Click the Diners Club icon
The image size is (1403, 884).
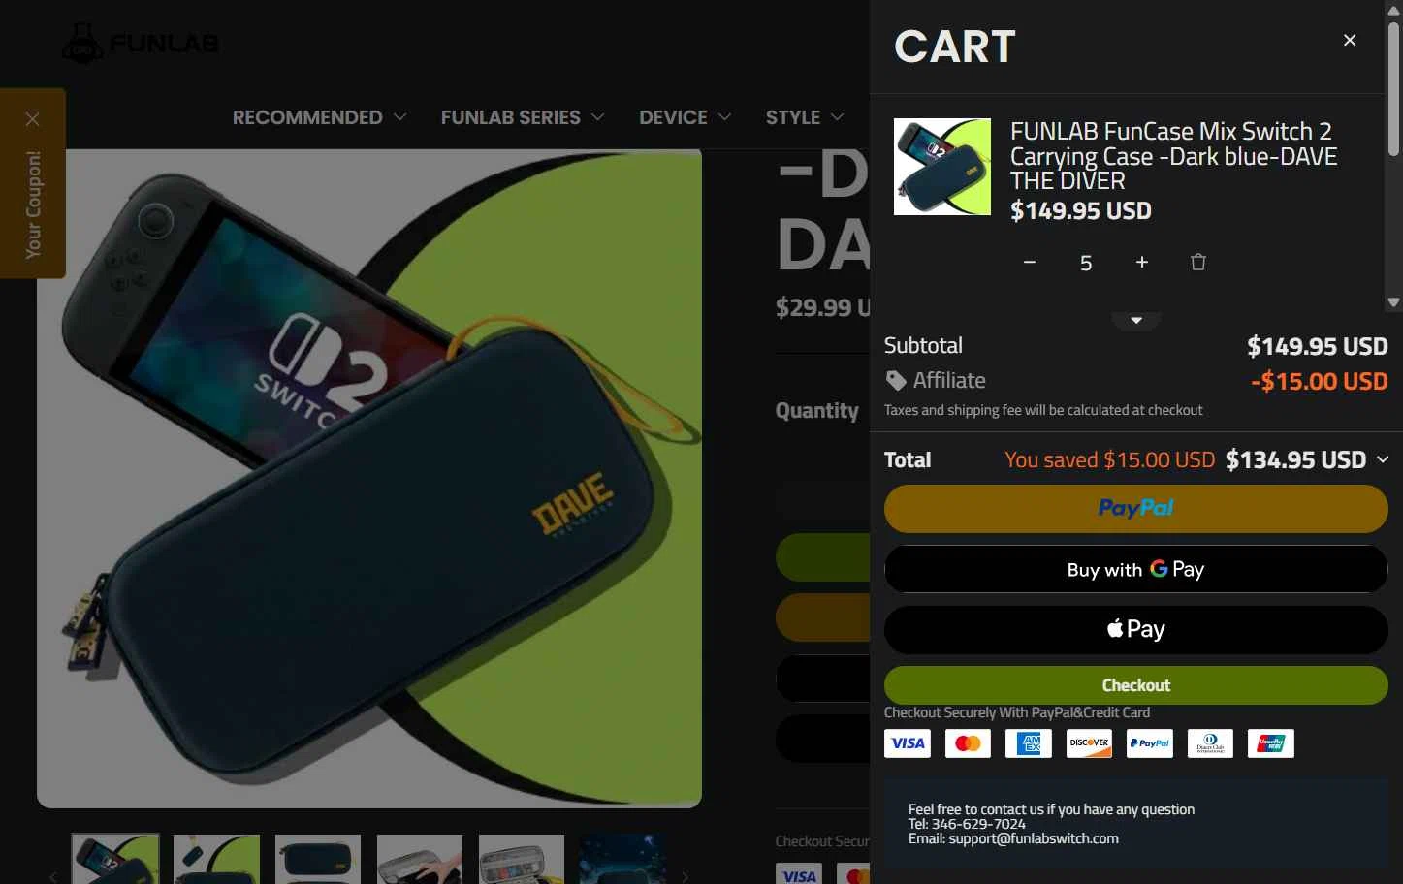pyautogui.click(x=1210, y=743)
